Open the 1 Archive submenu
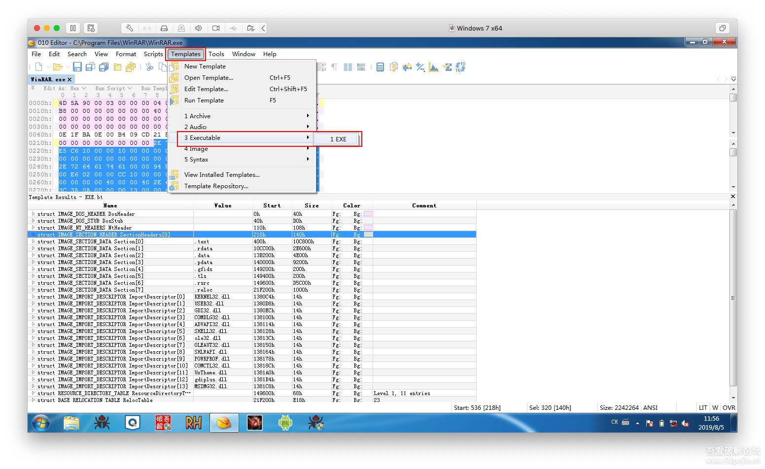Viewport: 765px width, 469px height. coord(242,116)
